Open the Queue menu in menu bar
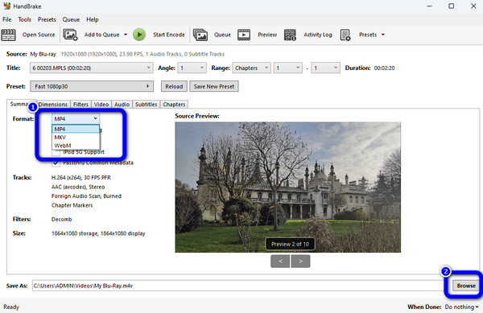 [x=71, y=19]
